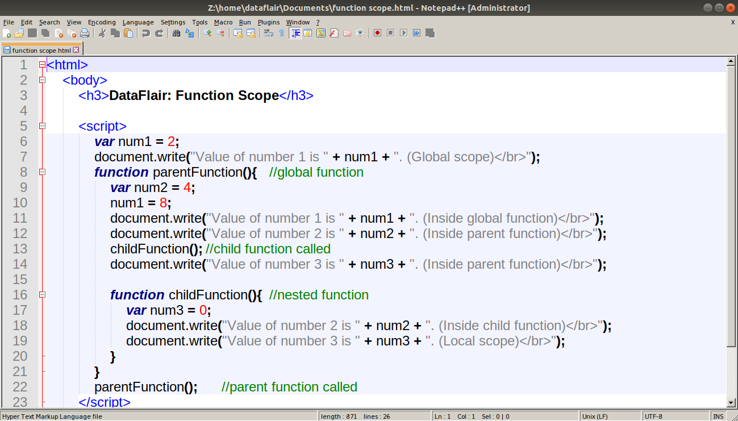Screen dimensions: 738x421
Task: Open the Encoding menu
Action: click(102, 22)
